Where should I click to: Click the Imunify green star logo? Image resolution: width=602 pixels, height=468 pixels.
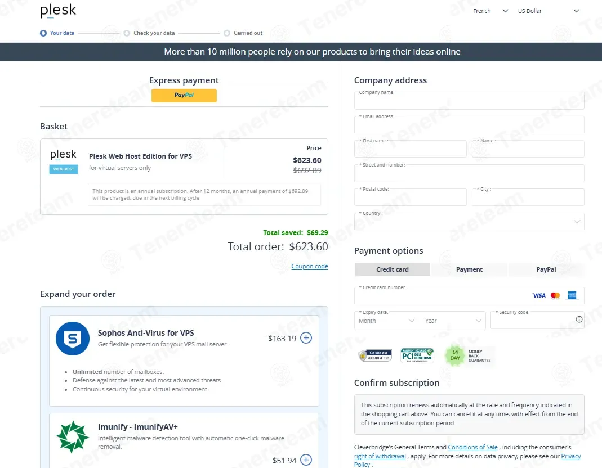[x=73, y=437]
